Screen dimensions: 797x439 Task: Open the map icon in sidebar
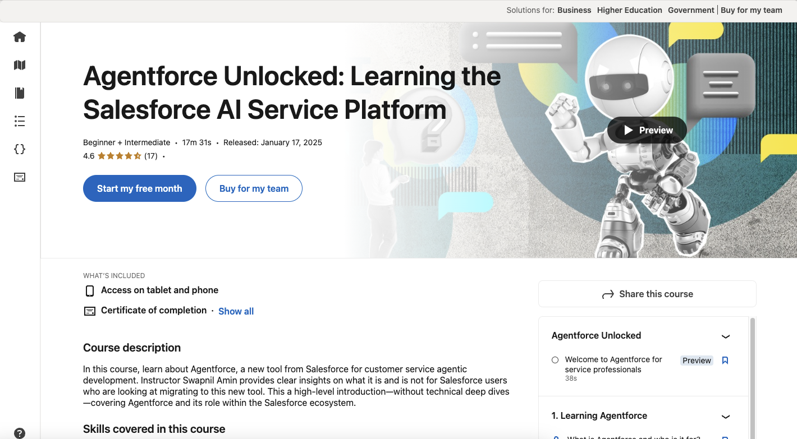pyautogui.click(x=20, y=65)
